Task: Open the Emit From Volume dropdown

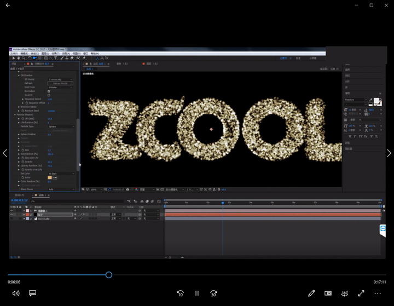Action: [60, 87]
